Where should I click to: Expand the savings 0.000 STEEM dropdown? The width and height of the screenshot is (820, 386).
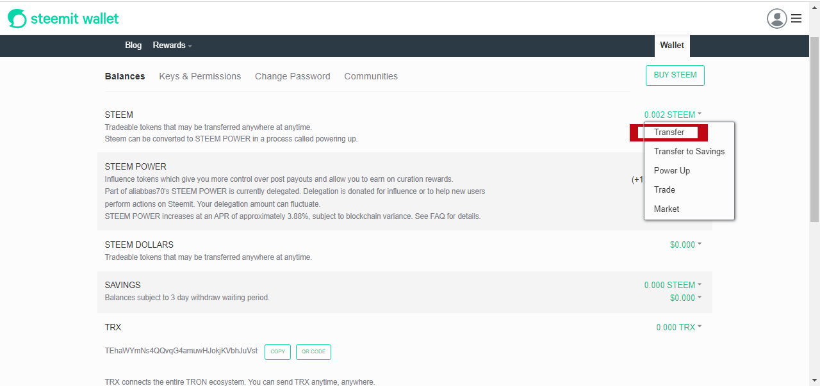point(673,285)
